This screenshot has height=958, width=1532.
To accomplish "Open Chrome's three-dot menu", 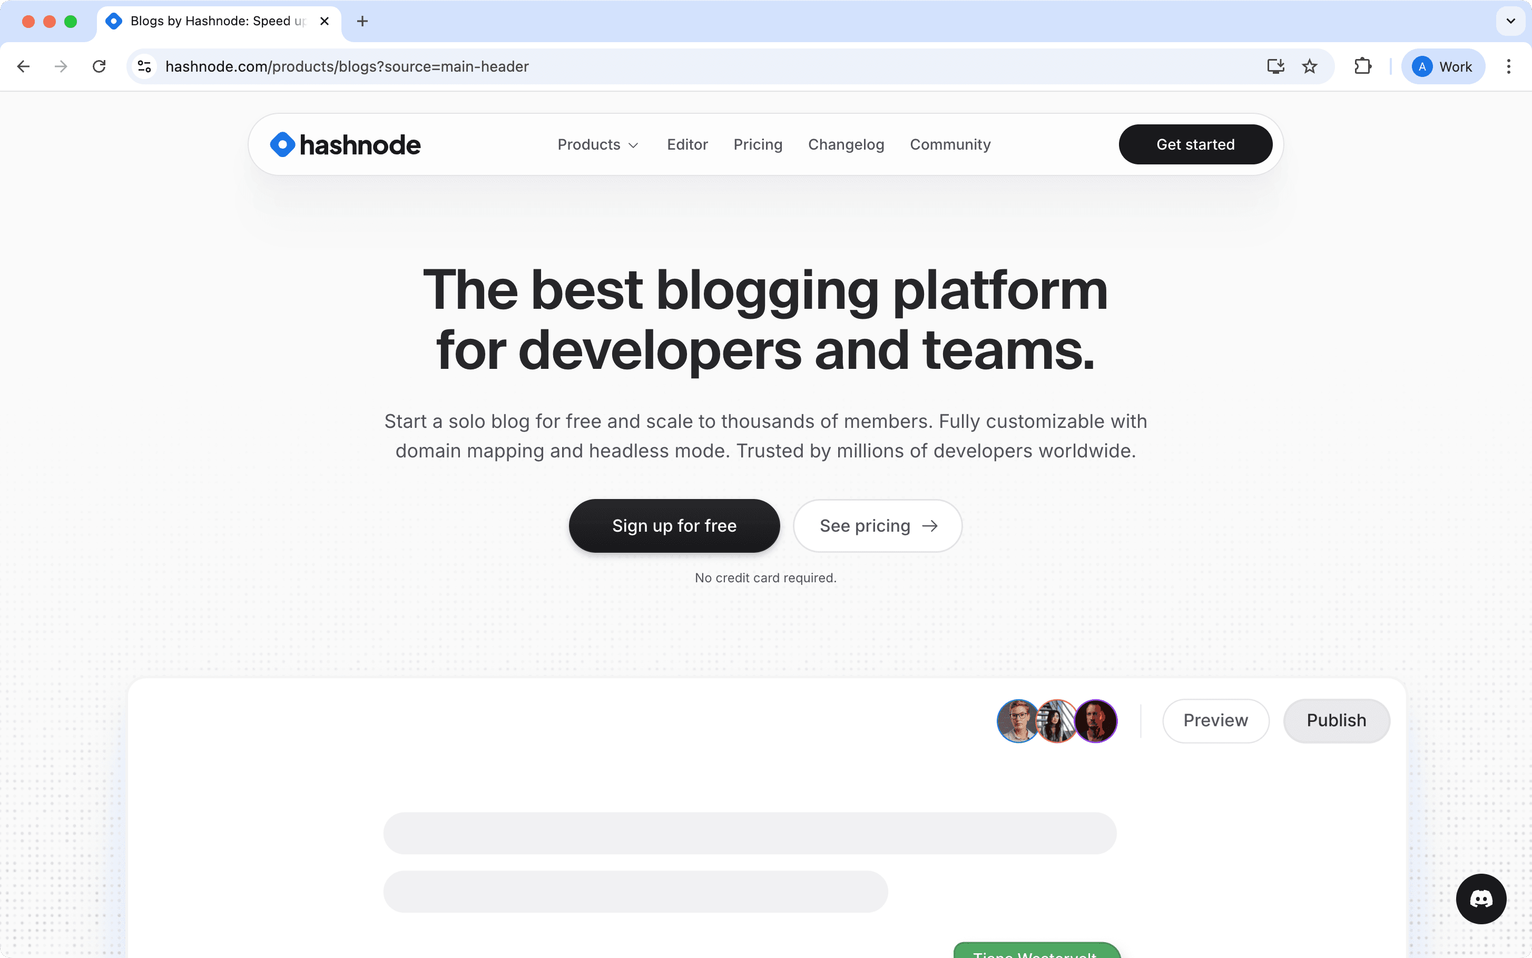I will tap(1509, 66).
